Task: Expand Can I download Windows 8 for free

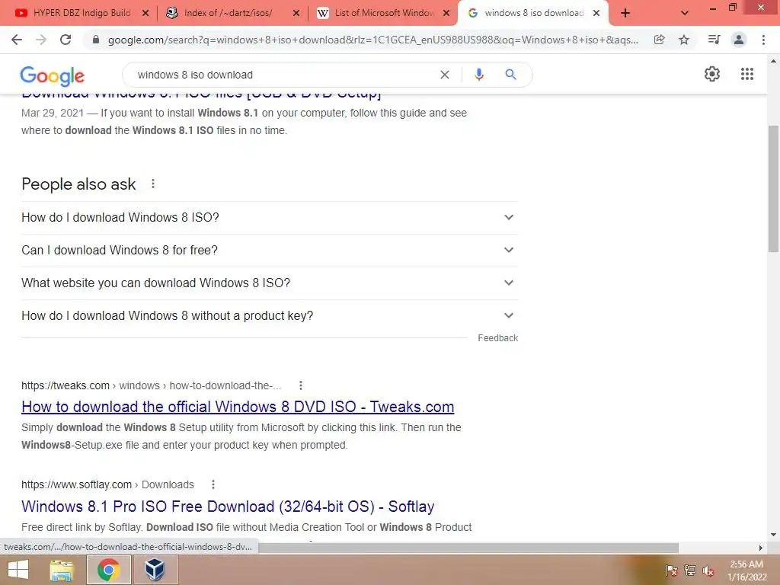Action: [x=270, y=250]
